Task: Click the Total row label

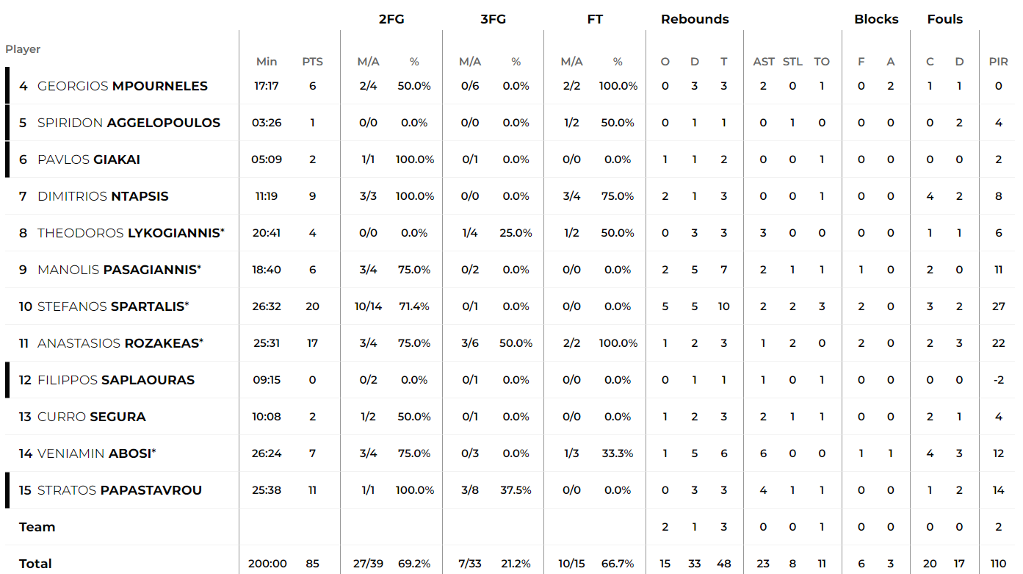Action: click(x=35, y=564)
